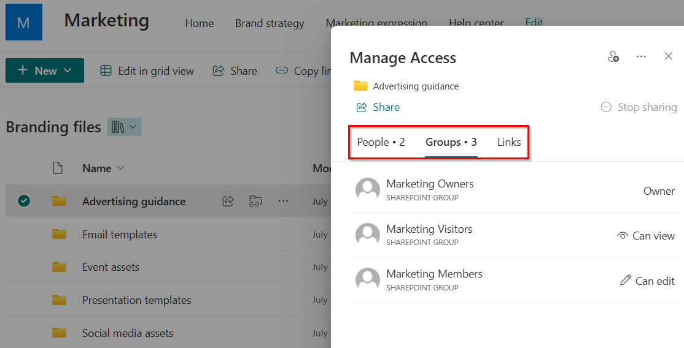Click the folder icon beside Advertising guidance in panel

(361, 86)
